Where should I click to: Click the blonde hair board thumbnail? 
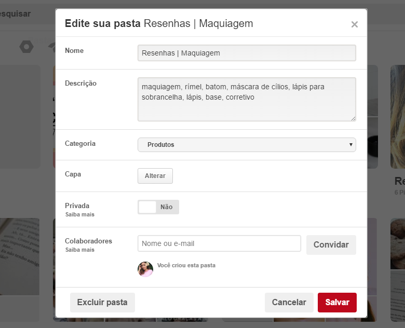(x=398, y=116)
